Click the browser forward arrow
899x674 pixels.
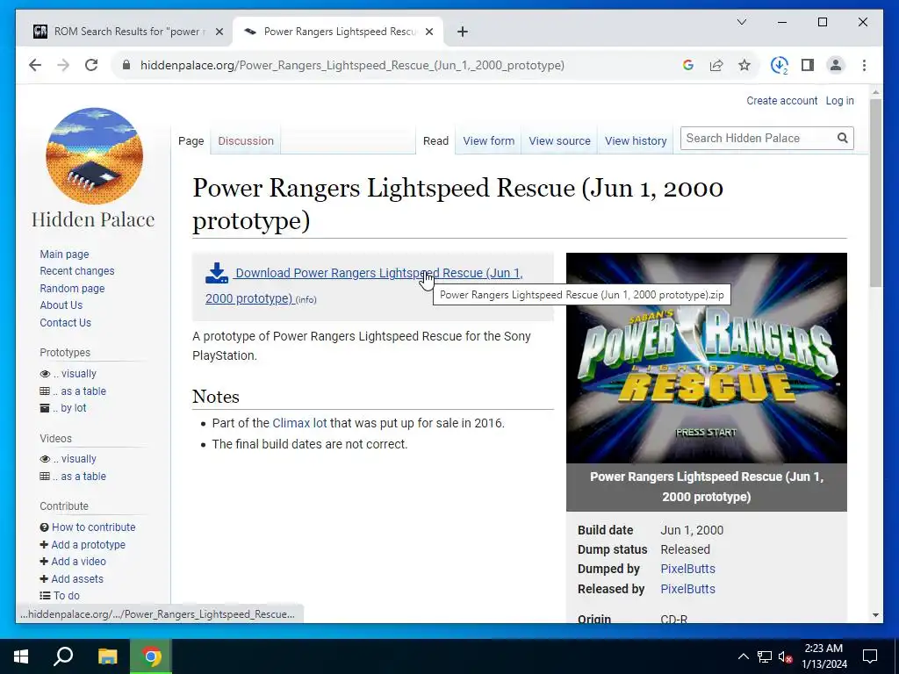point(63,65)
